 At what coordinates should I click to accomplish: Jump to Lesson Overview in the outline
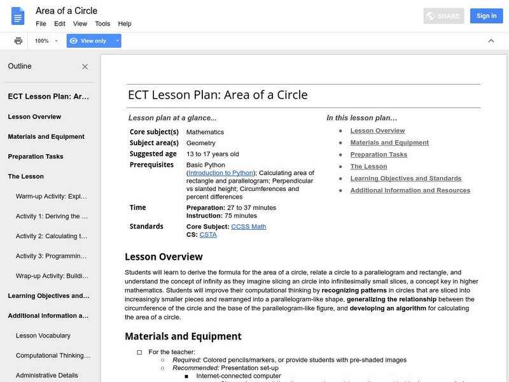click(34, 117)
